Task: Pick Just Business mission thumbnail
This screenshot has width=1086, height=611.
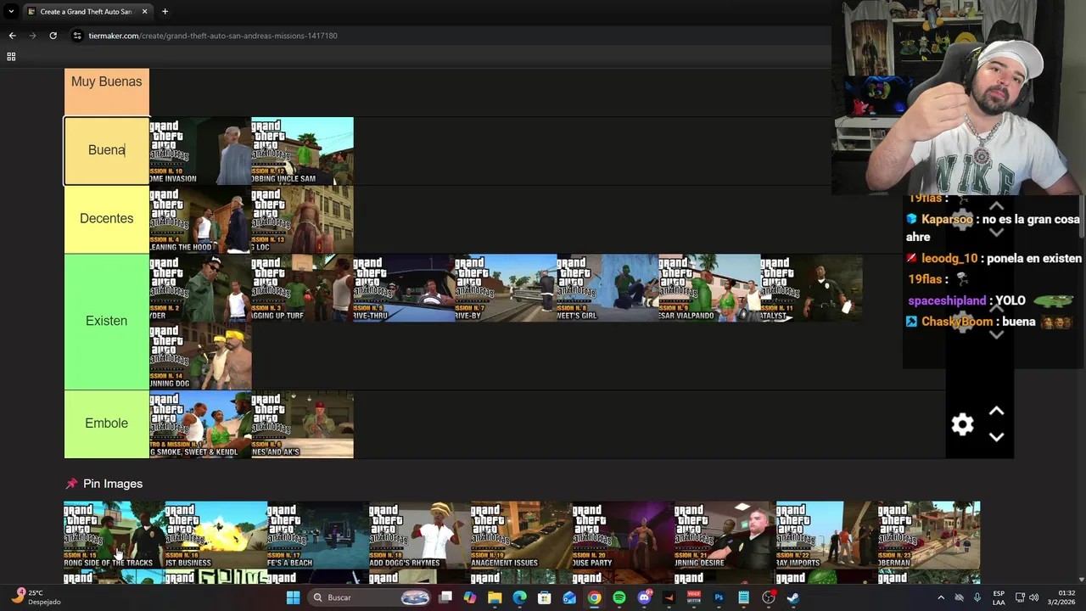Action: coord(216,535)
